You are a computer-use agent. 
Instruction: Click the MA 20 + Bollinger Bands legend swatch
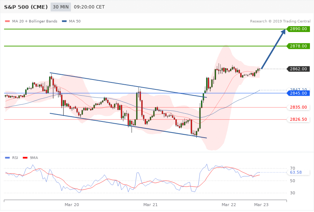click(7, 21)
